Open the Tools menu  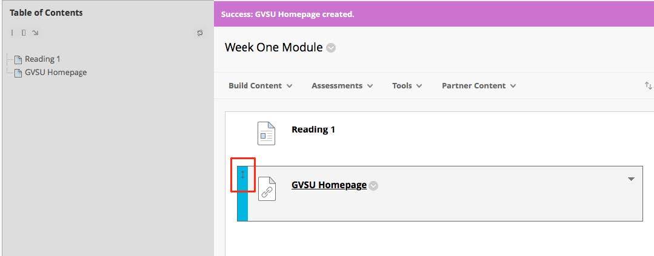407,86
